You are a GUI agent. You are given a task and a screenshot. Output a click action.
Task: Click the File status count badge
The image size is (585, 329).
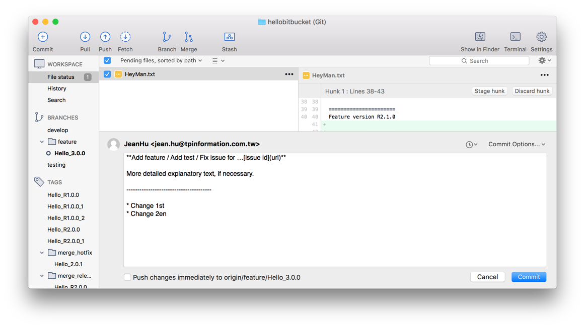87,77
